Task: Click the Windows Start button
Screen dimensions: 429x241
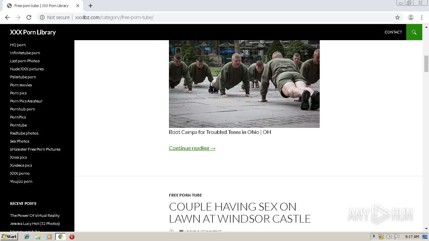Action: coord(9,237)
